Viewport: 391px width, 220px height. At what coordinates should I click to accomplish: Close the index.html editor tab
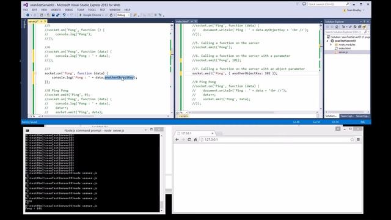(x=195, y=21)
